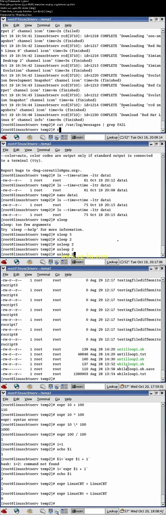Click scroll-down arrow in terminal with expr commands
The height and width of the screenshot is (515, 166).
[x=163, y=504]
